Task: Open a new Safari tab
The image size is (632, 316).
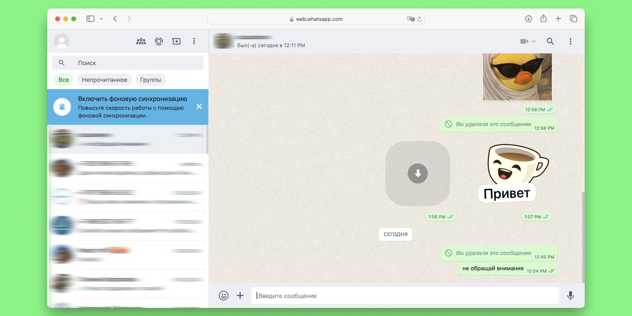Action: [x=558, y=19]
